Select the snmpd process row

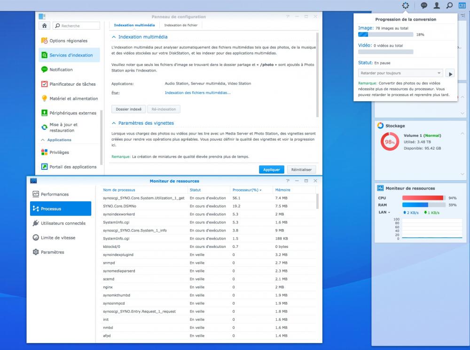click(209, 262)
